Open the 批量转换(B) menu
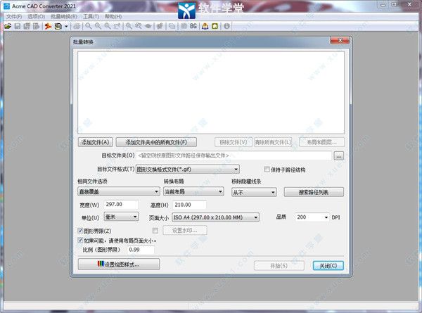 pyautogui.click(x=64, y=17)
